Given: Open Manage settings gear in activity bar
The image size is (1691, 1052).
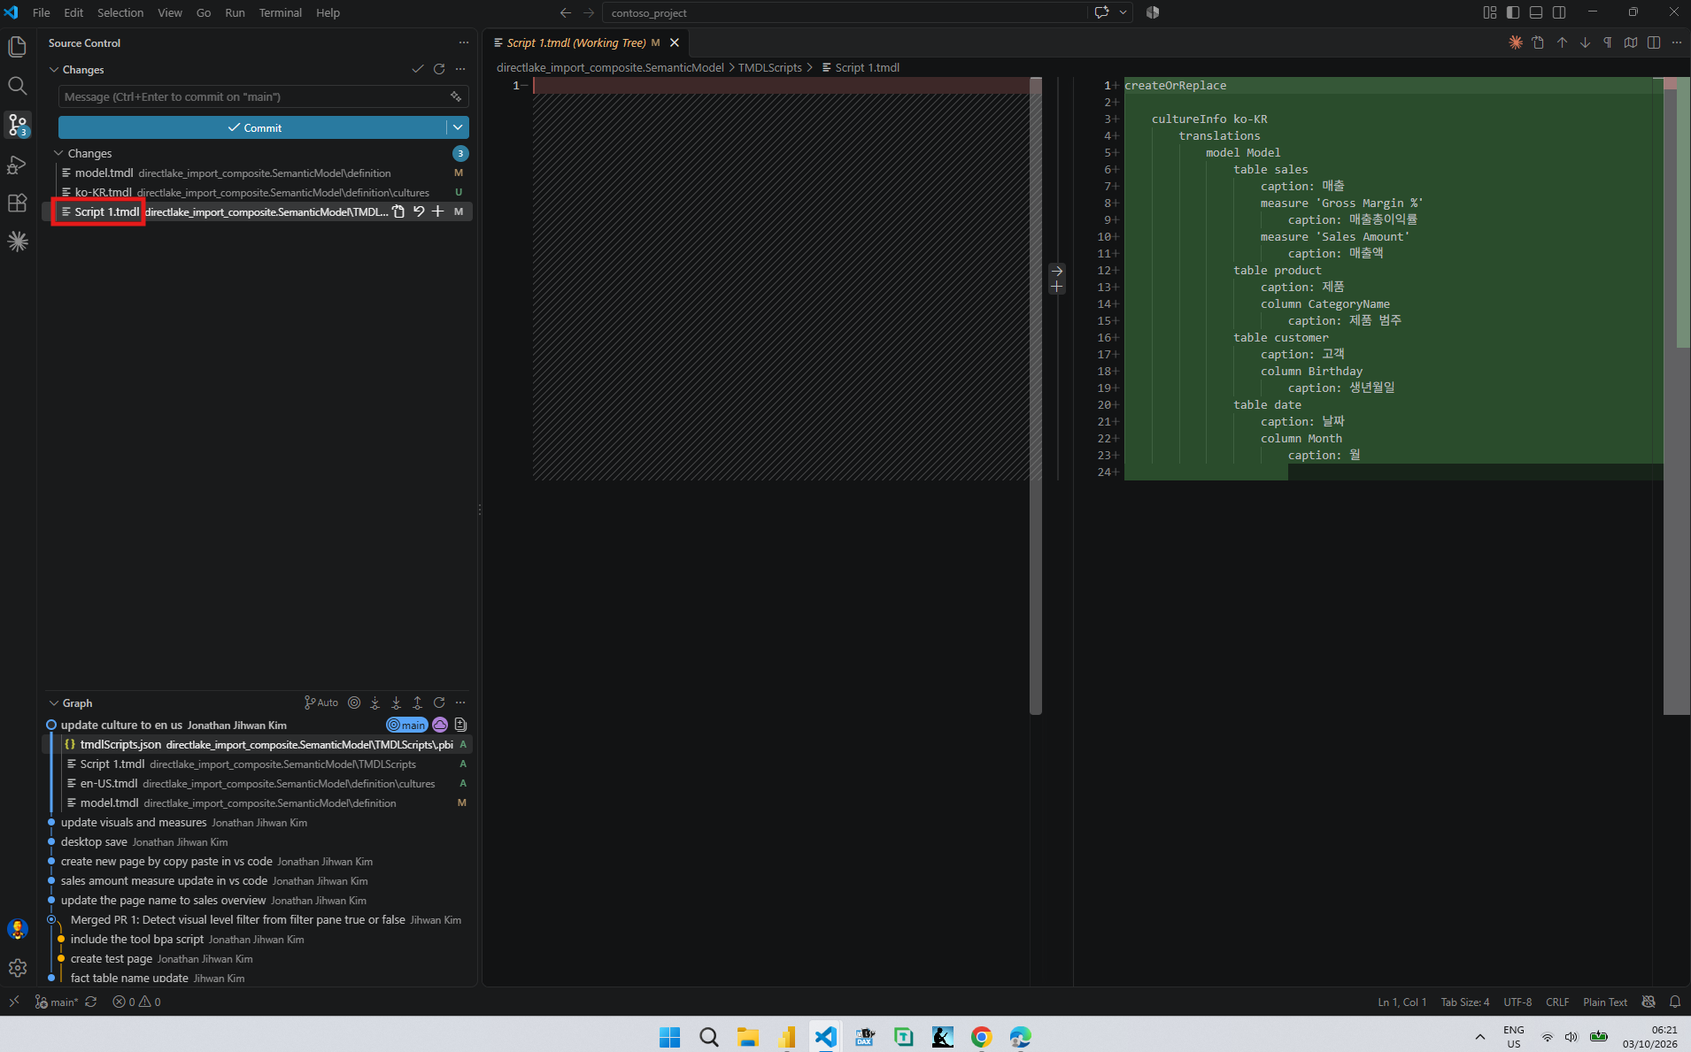Looking at the screenshot, I should (x=18, y=968).
